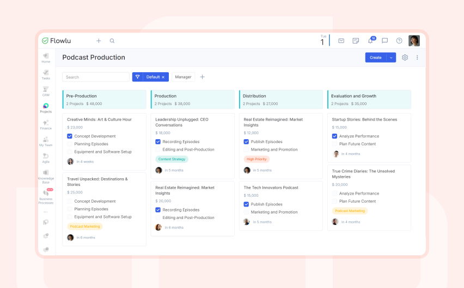Click the filter funnel icon

pyautogui.click(x=138, y=77)
